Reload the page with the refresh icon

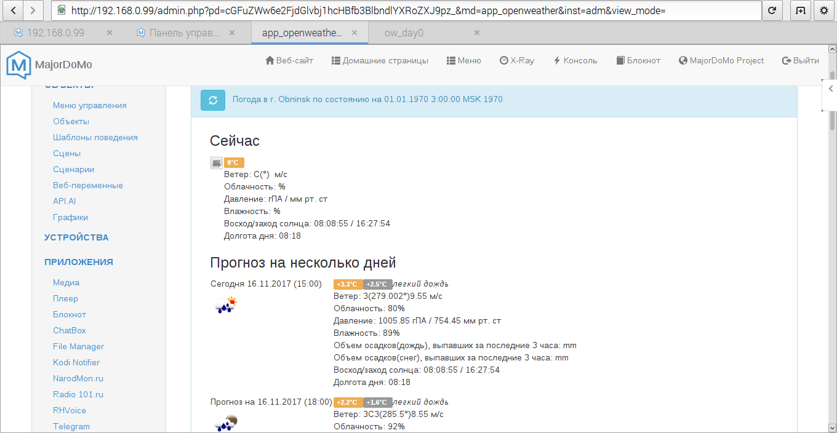pyautogui.click(x=772, y=10)
